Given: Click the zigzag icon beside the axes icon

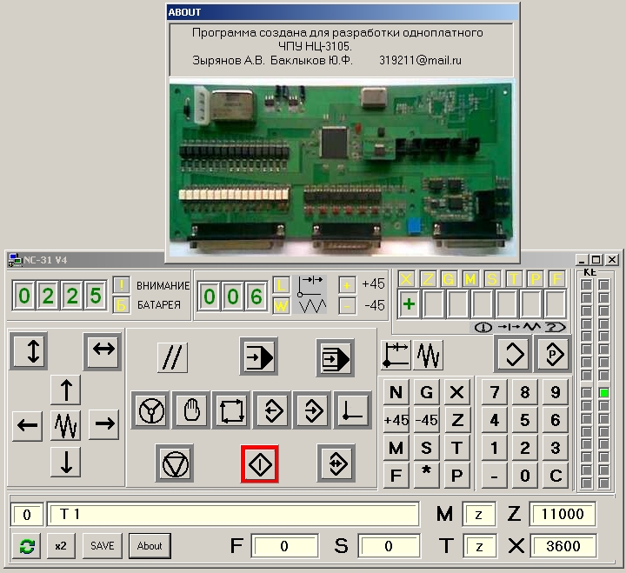Looking at the screenshot, I should click(428, 354).
